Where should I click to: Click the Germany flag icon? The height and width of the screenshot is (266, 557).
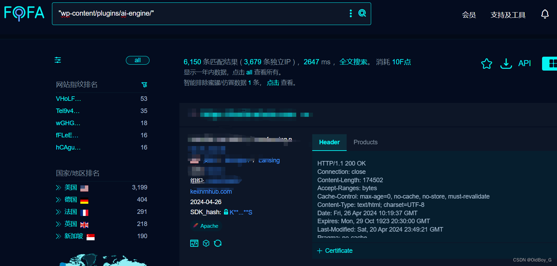[x=84, y=200]
